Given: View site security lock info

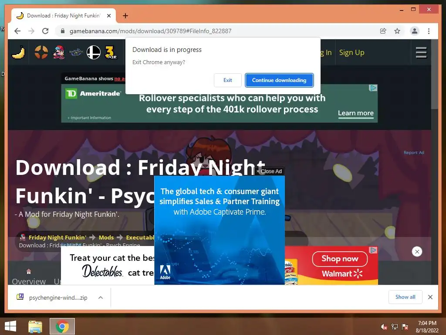Looking at the screenshot, I should pyautogui.click(x=63, y=31).
